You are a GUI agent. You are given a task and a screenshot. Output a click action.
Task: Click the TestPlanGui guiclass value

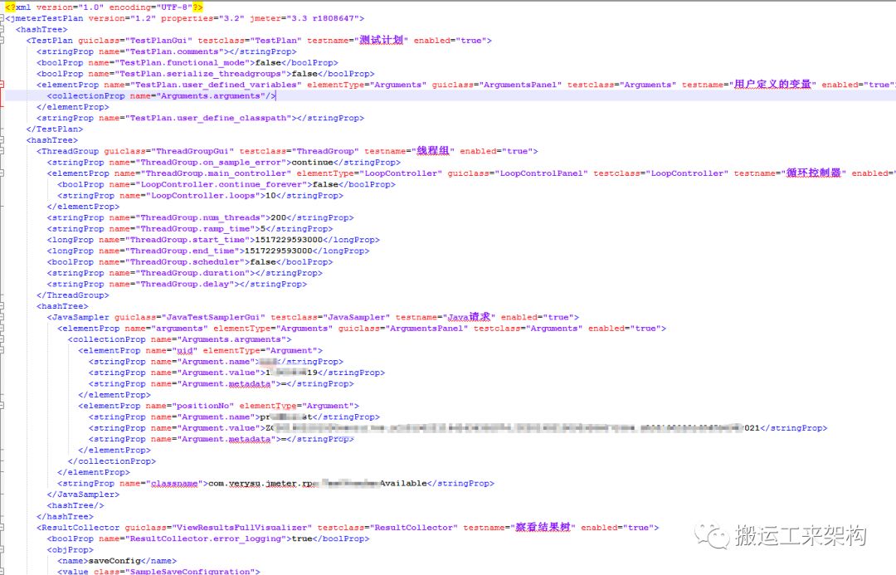coord(158,41)
